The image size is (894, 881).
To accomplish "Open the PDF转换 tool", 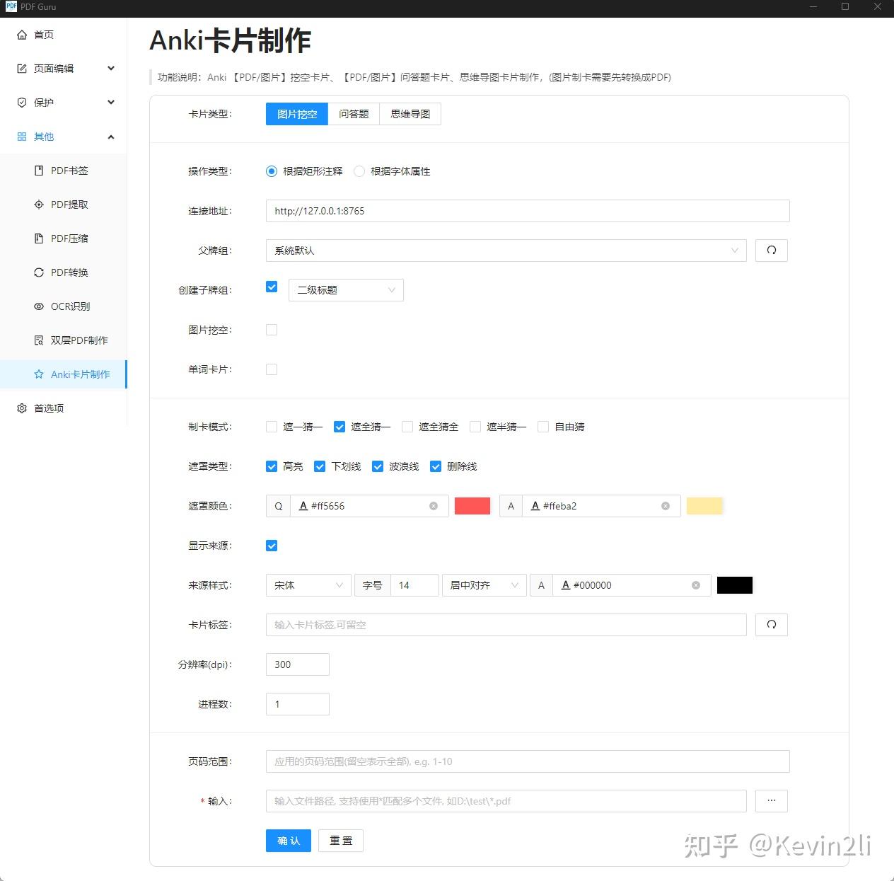I will pyautogui.click(x=69, y=272).
